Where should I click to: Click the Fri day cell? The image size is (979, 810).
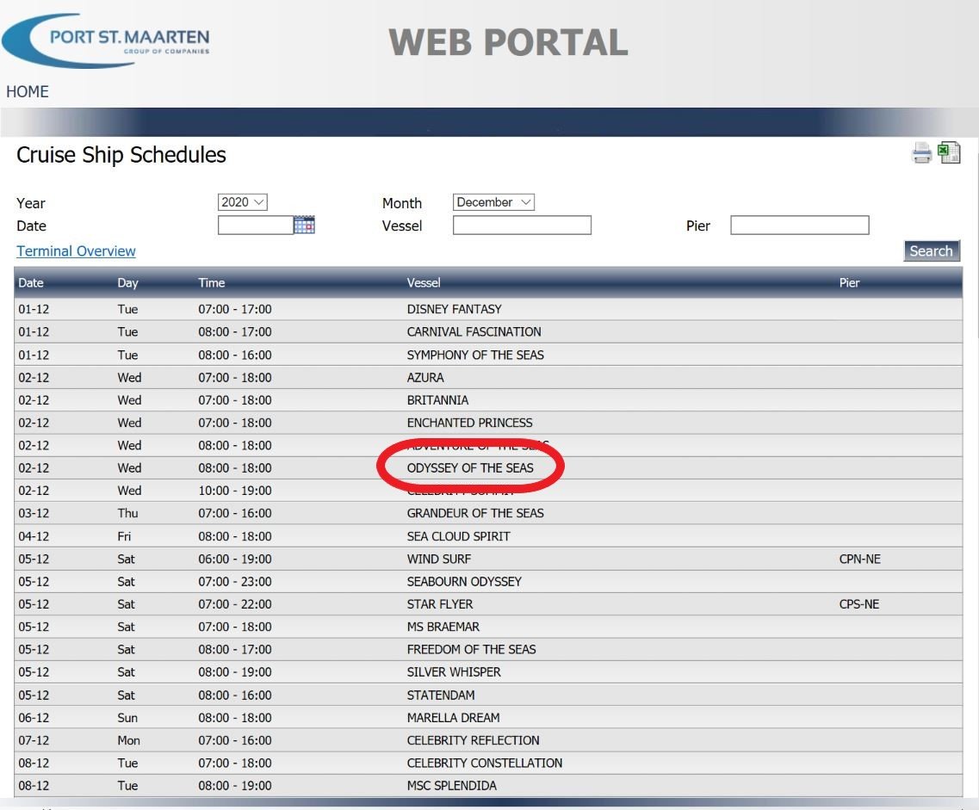click(x=124, y=536)
